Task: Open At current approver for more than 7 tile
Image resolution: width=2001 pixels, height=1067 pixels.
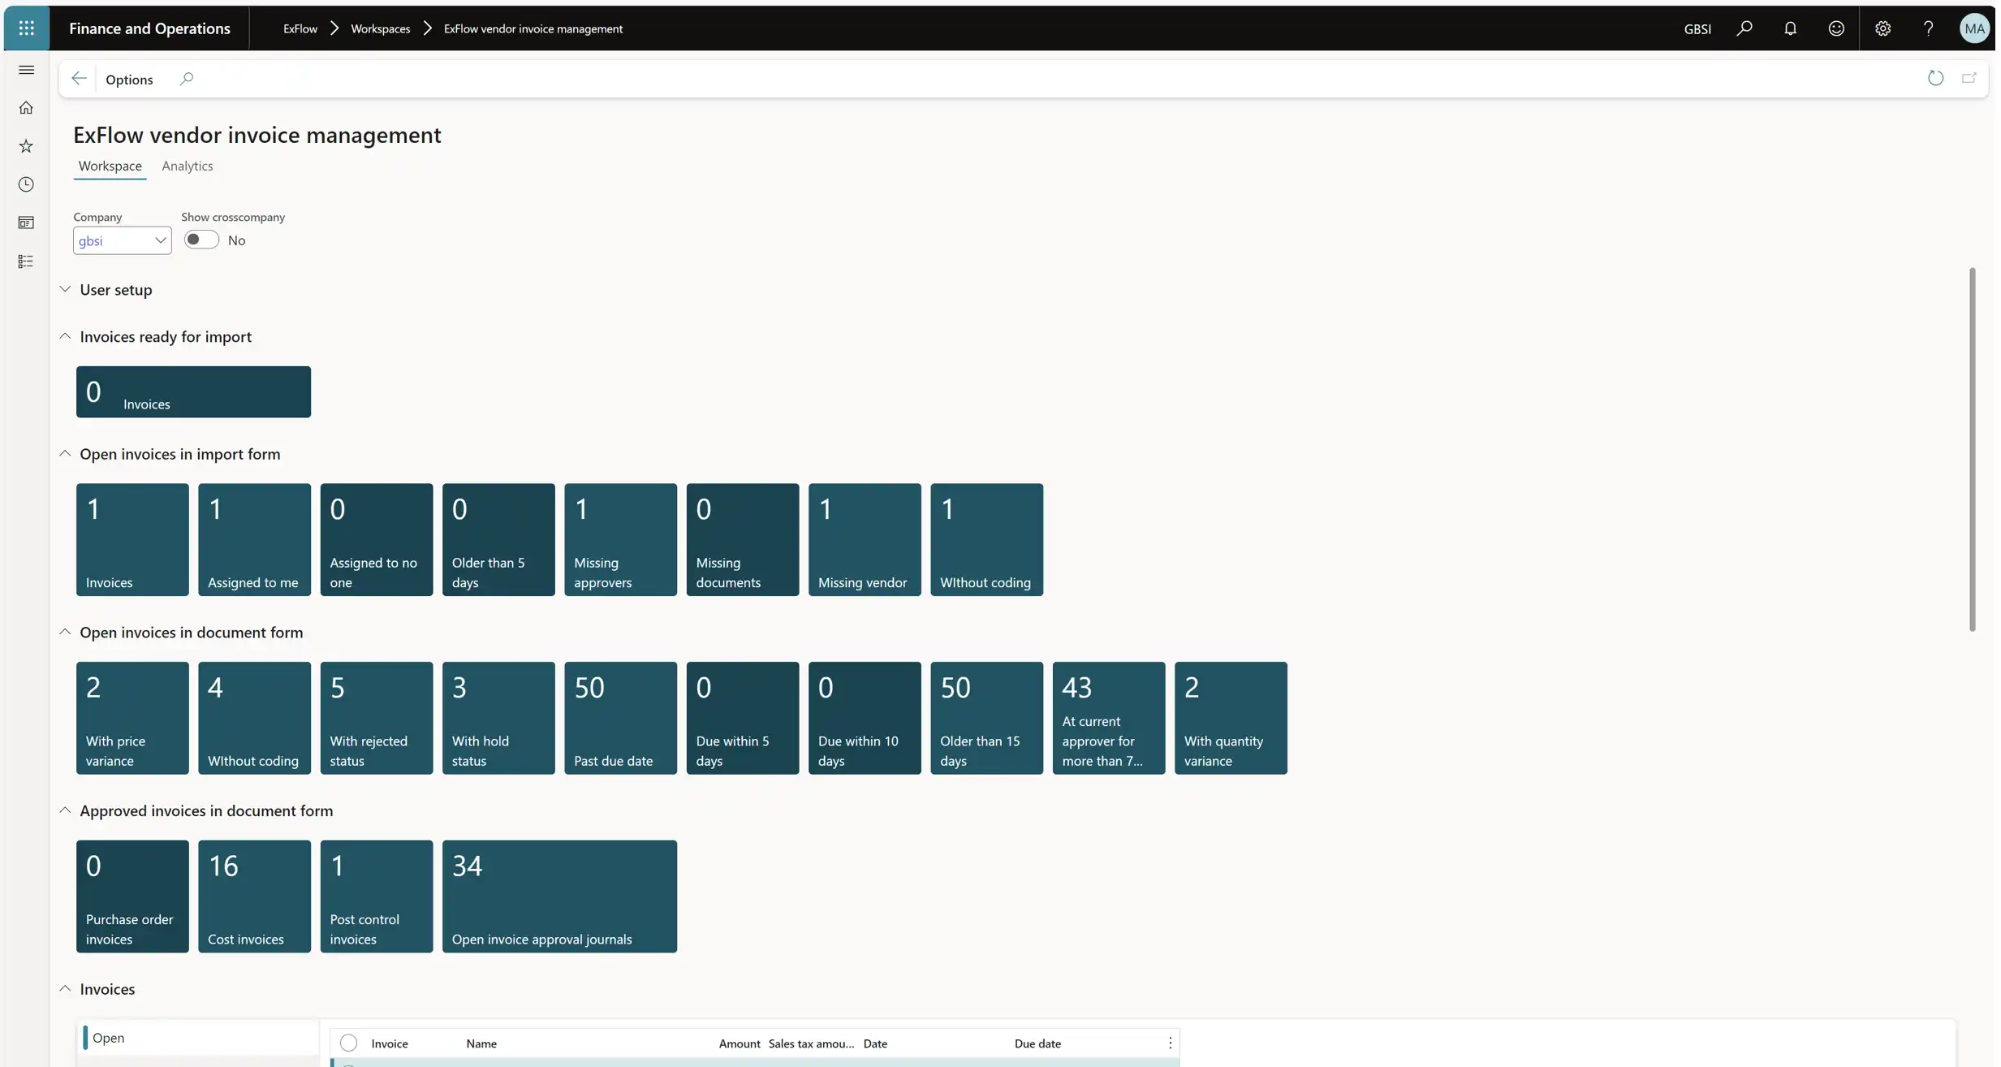Action: point(1109,718)
